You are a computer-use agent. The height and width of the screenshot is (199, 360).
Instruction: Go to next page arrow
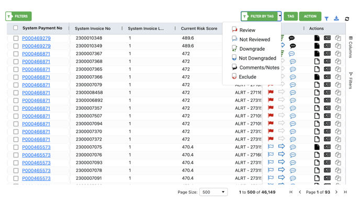click(x=336, y=192)
